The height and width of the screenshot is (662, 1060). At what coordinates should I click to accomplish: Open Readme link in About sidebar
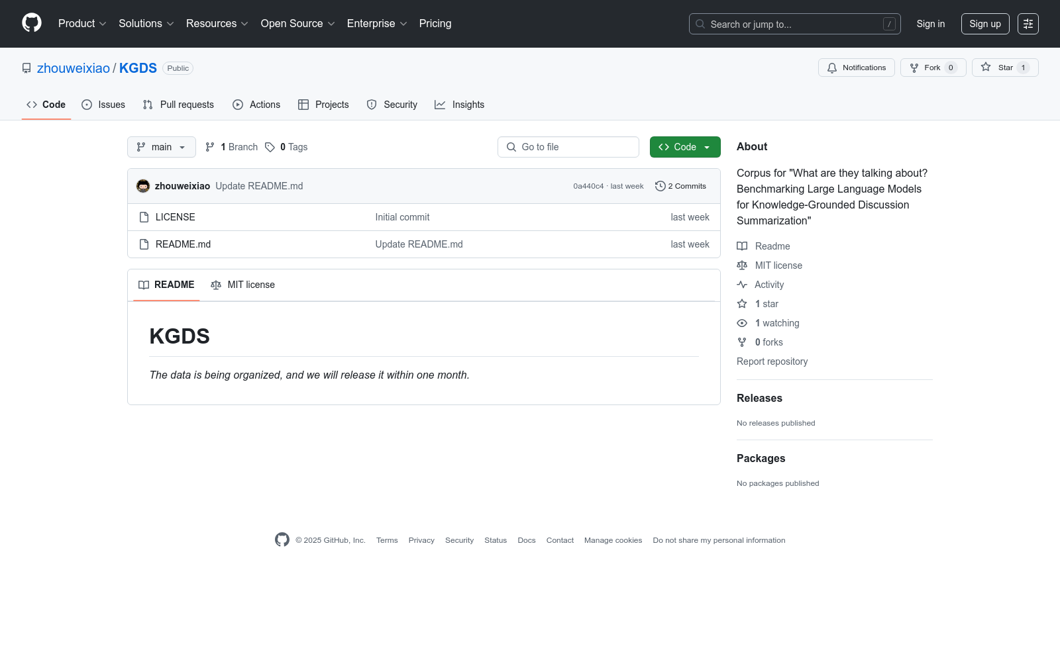coord(763,246)
